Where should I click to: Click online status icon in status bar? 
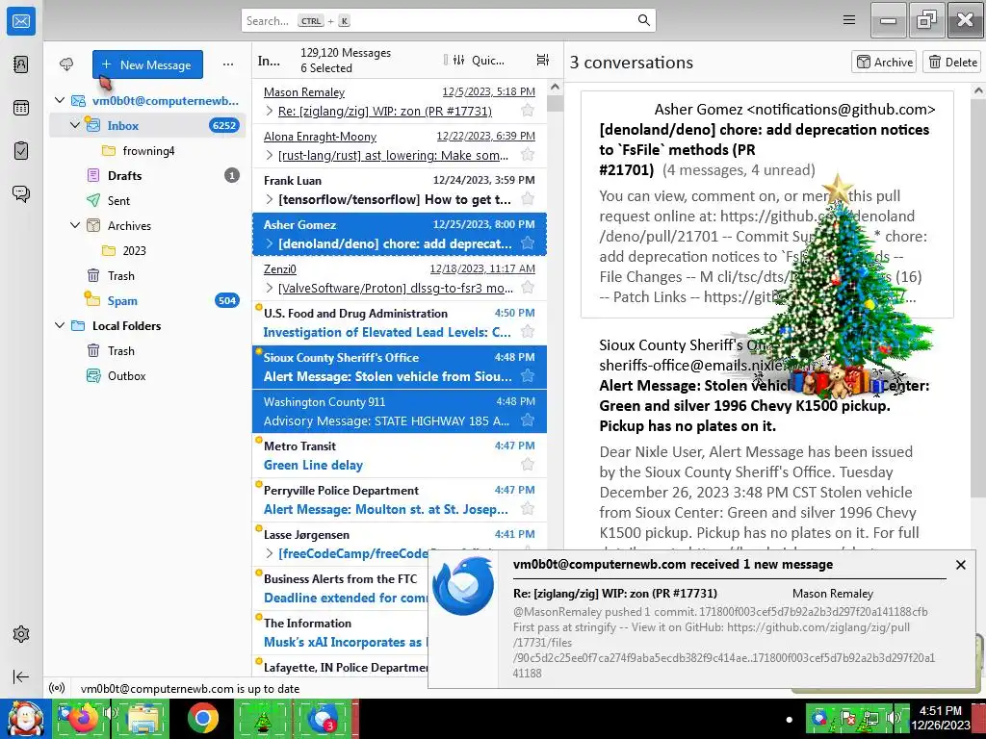(x=57, y=688)
